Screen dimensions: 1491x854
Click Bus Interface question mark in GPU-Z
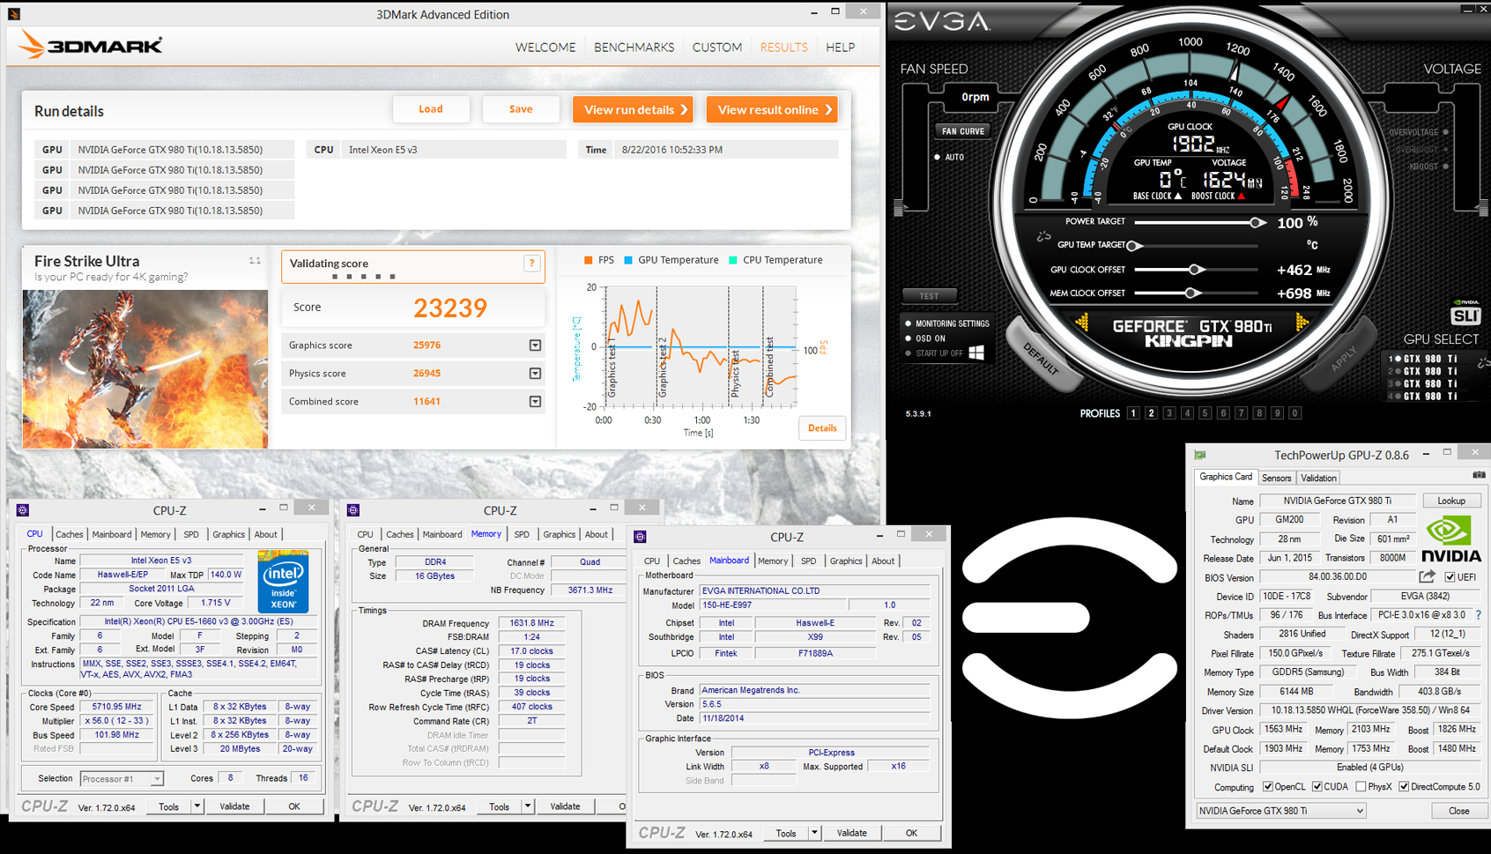coord(1479,615)
